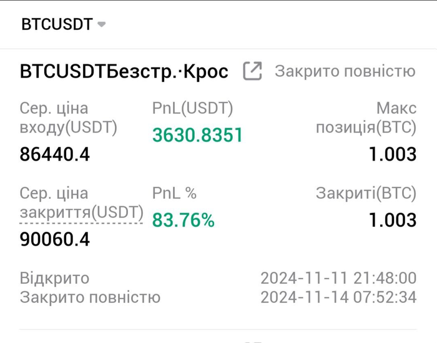This screenshot has height=343, width=437.
Task: Select the BTCUSDT pair selector label
Action: [x=57, y=24]
